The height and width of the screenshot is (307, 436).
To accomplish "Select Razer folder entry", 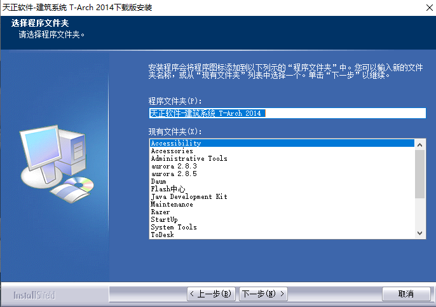I will pyautogui.click(x=282, y=212).
